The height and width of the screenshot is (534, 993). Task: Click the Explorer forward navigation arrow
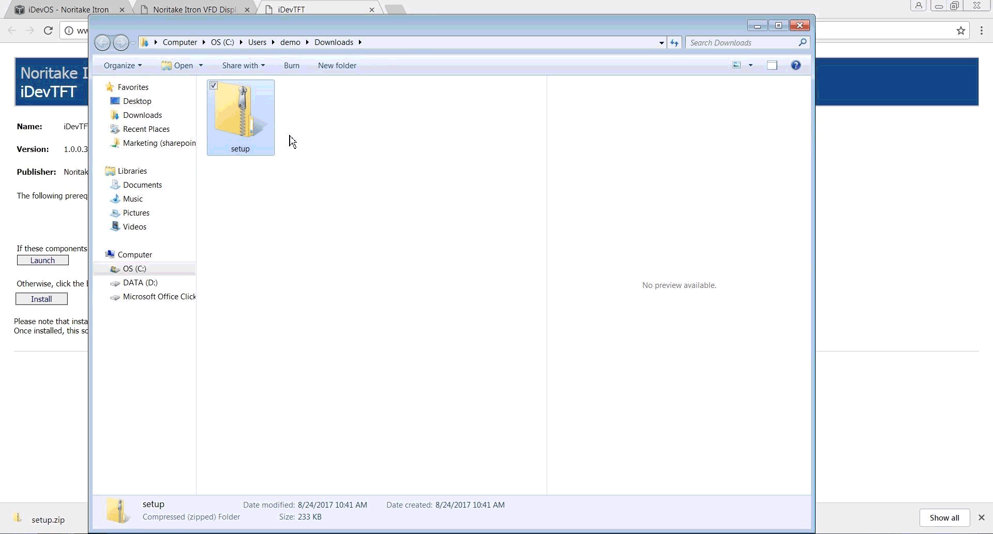coord(121,42)
